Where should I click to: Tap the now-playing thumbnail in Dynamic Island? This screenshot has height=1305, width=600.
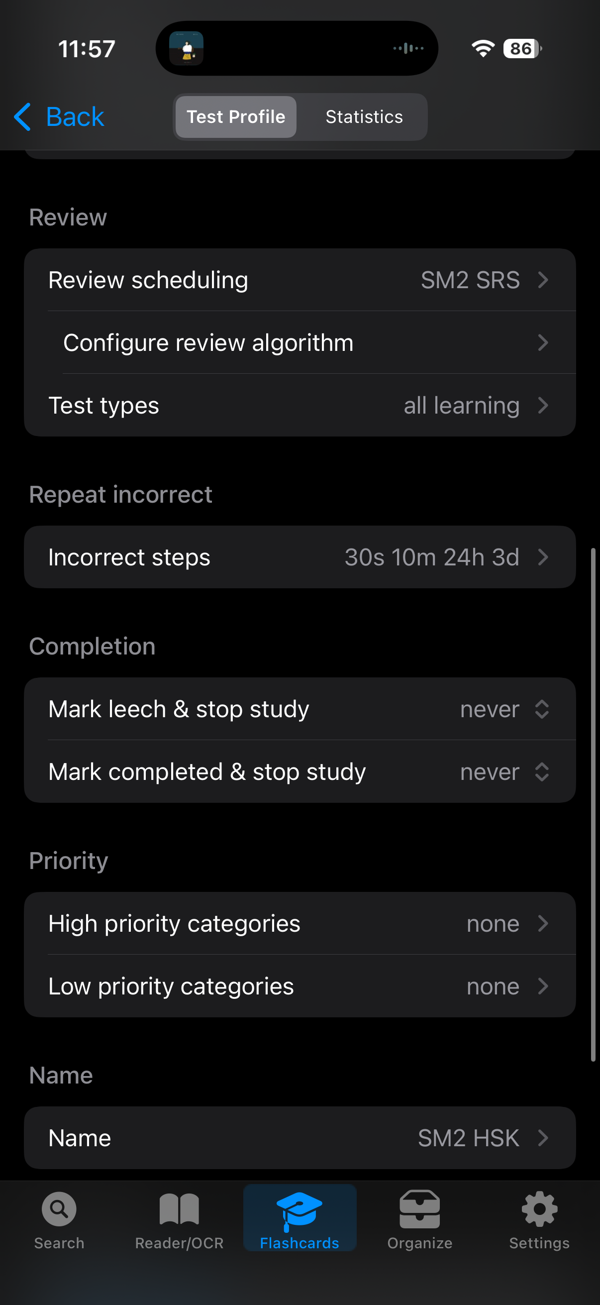click(187, 49)
